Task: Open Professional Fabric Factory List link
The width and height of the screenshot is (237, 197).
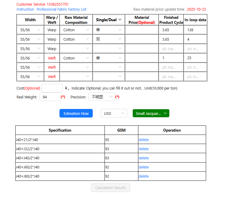Action: pos(62,9)
